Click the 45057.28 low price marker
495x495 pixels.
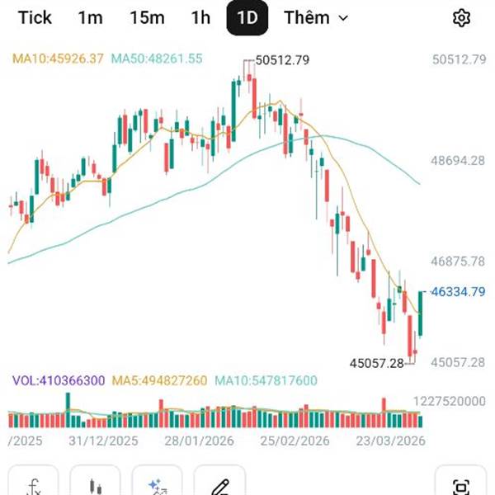376,363
